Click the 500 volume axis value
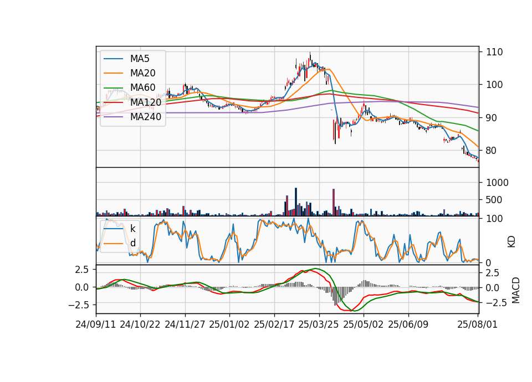This screenshot has width=532, height=382. pos(494,200)
